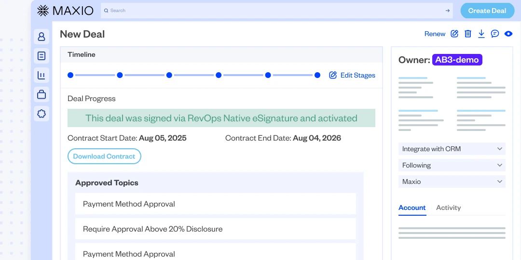
Task: Click the search magnifier icon
Action: click(106, 11)
